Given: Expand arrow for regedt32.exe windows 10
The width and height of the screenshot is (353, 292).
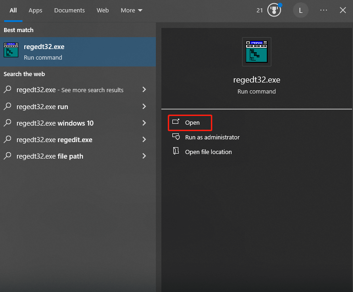Looking at the screenshot, I should pyautogui.click(x=144, y=123).
